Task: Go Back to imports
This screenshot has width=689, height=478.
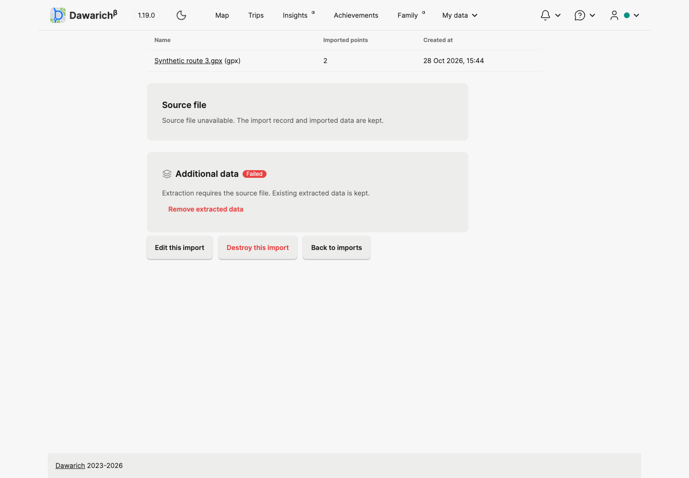Action: click(336, 248)
